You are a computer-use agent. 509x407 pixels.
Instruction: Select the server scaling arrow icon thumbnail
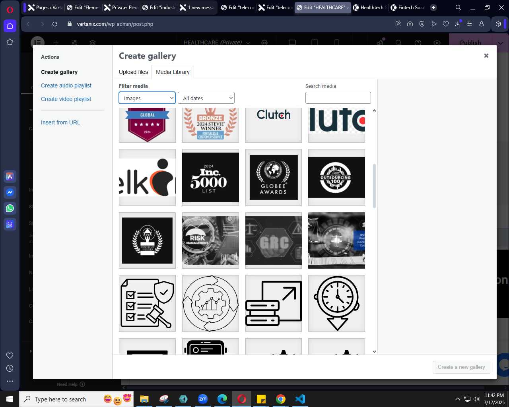click(274, 303)
